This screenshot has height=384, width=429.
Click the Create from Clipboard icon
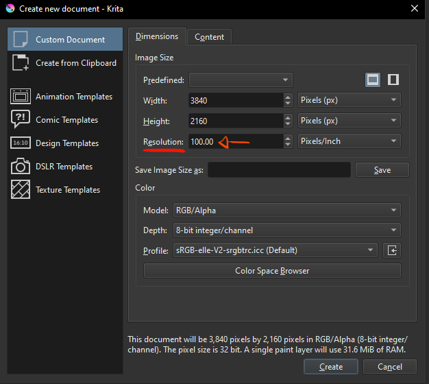click(21, 62)
